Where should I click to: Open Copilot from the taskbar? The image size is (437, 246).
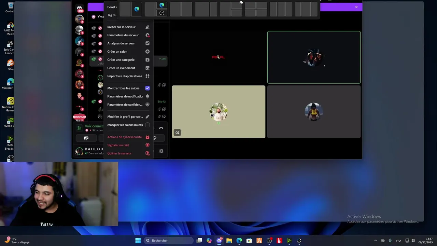(x=209, y=241)
